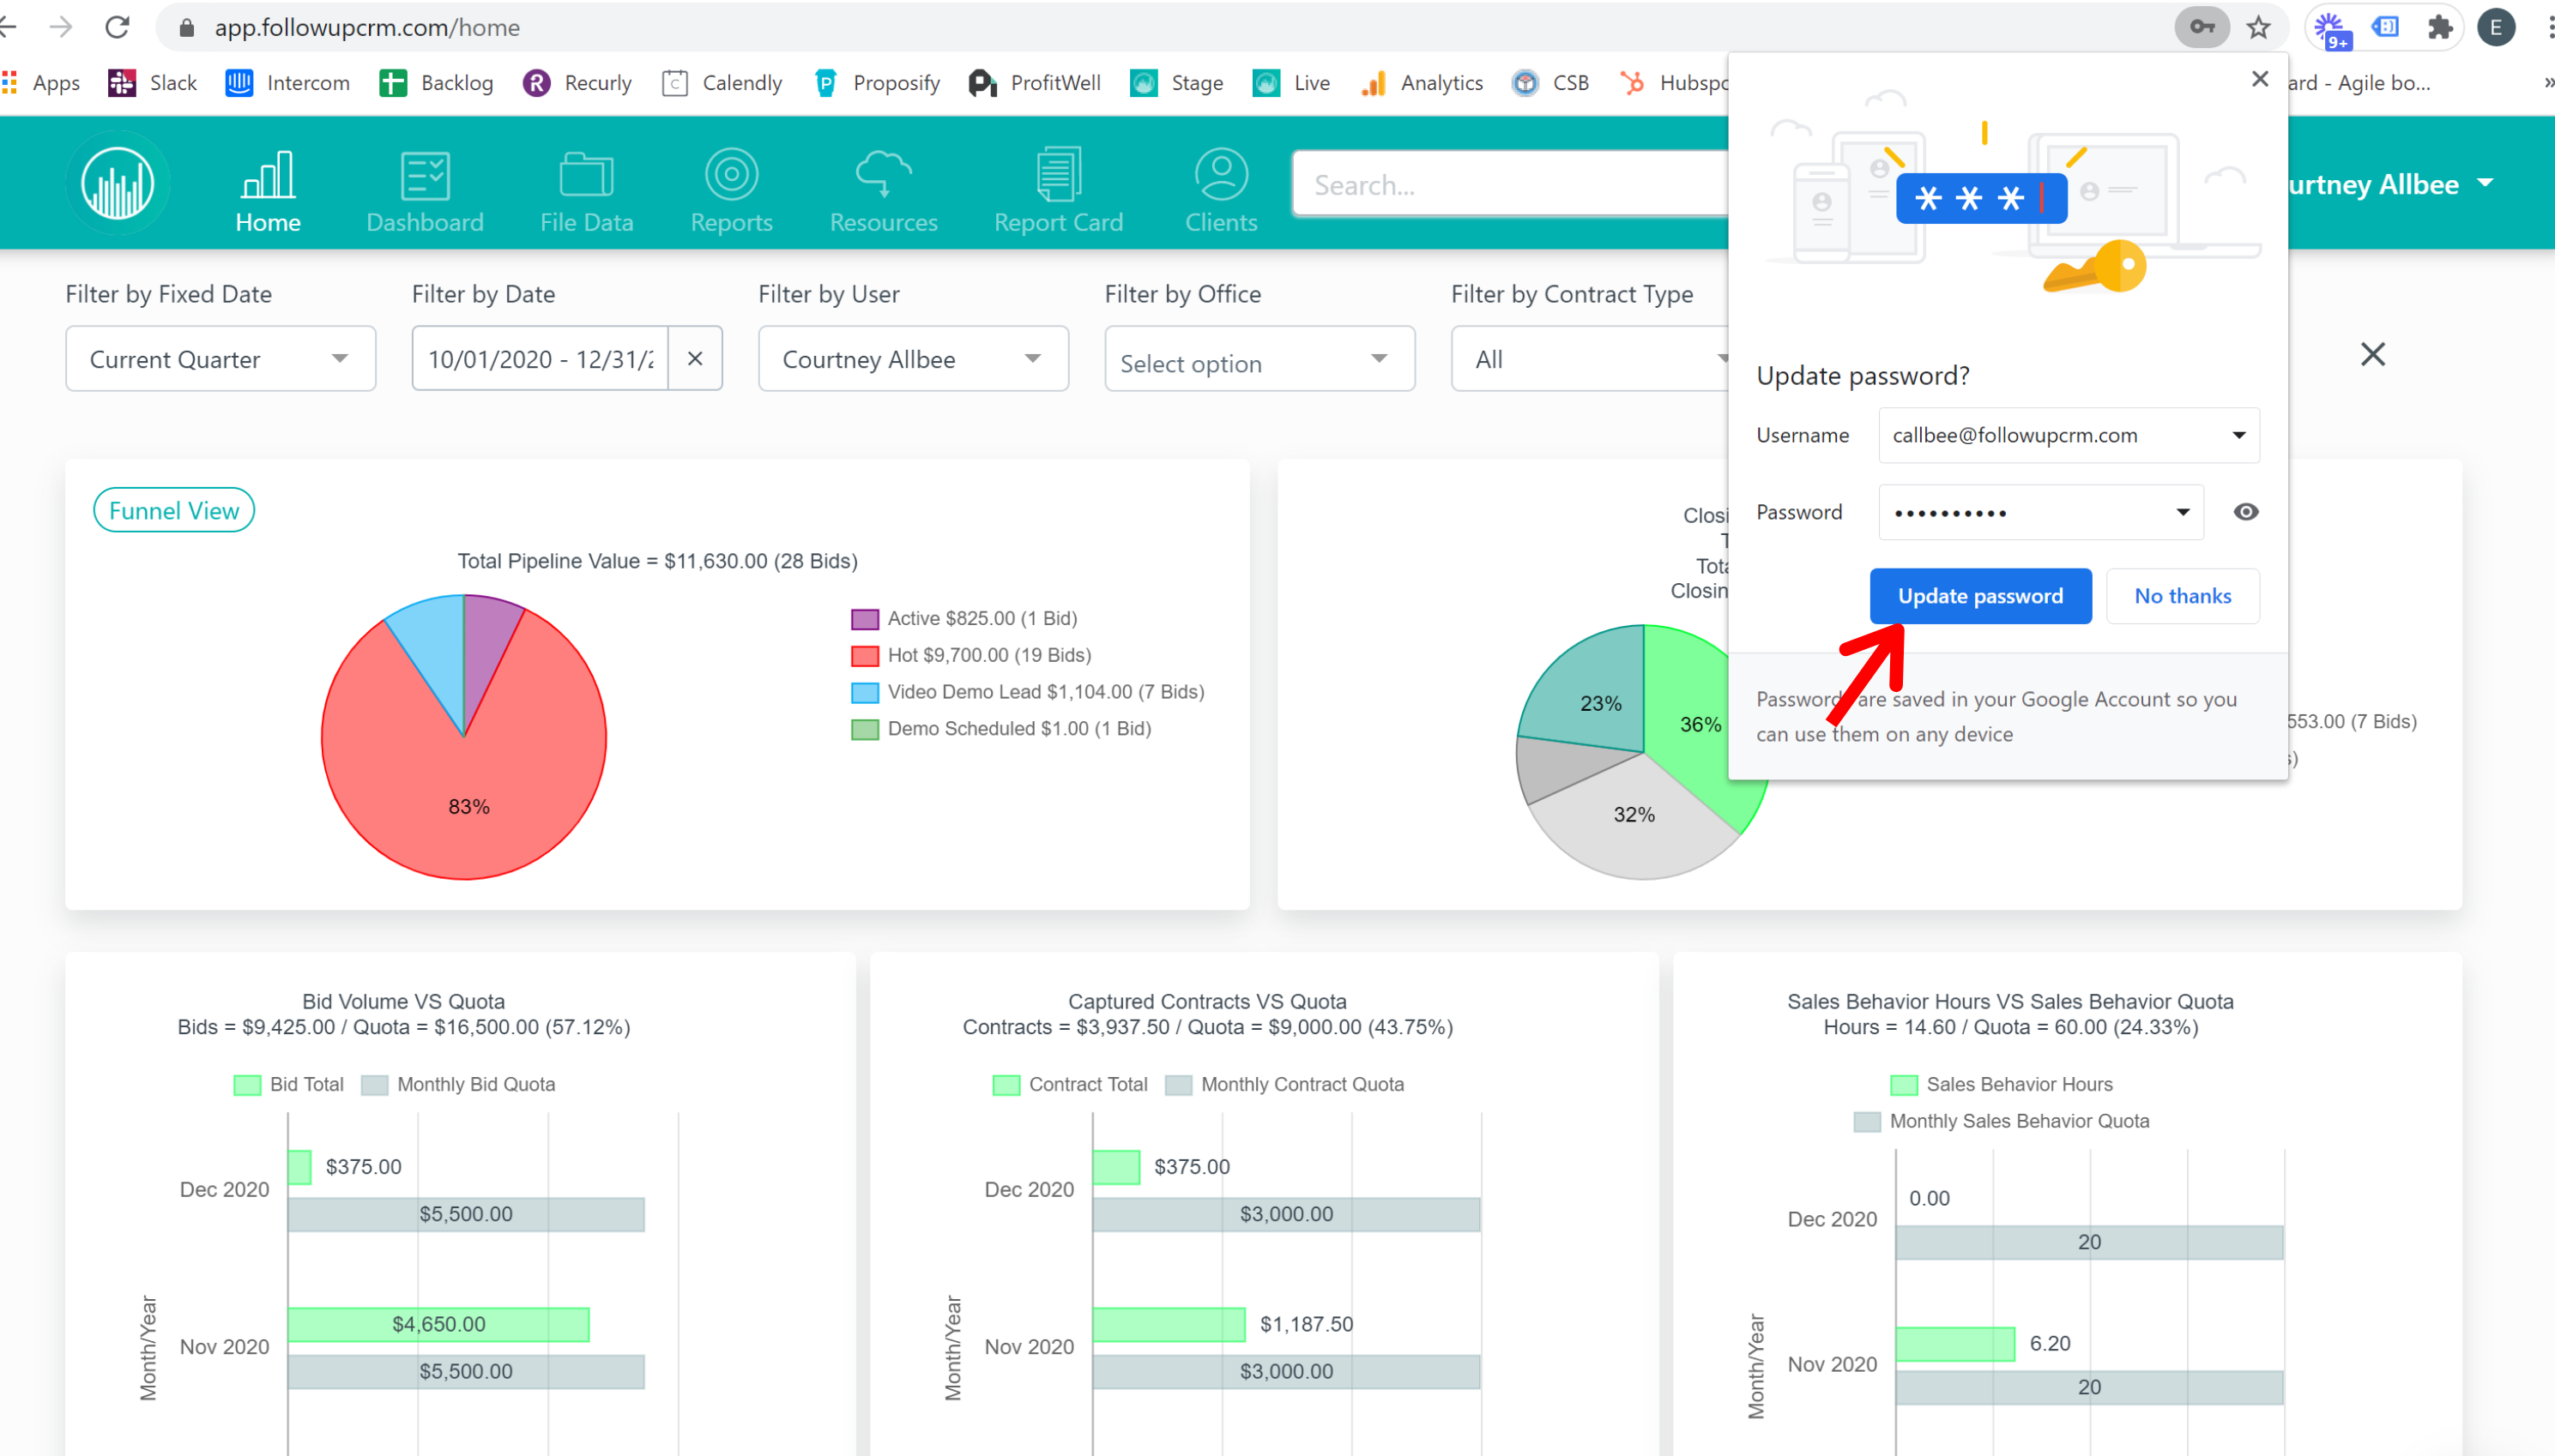This screenshot has width=2555, height=1456.
Task: Click the Followup CRM logo icon
Action: click(x=118, y=183)
